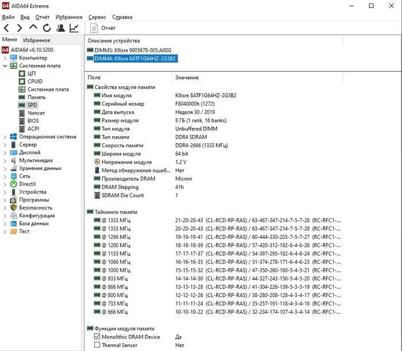Collapse the Системная плата tree node

click(x=5, y=66)
